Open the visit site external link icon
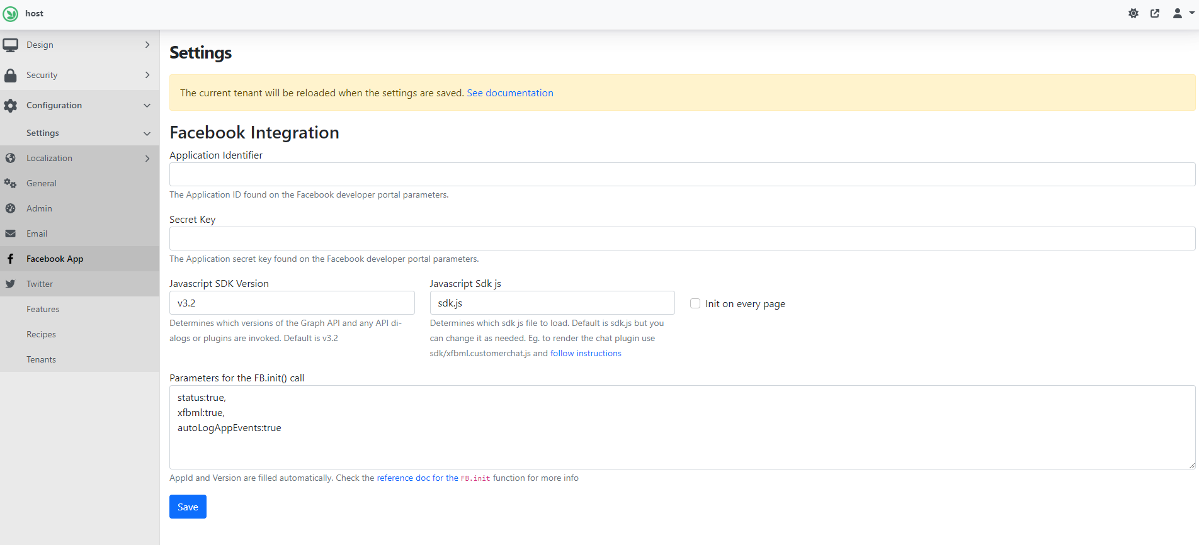 click(x=1155, y=13)
